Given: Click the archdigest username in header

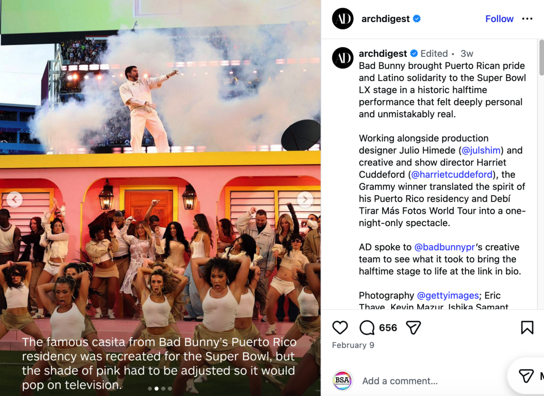Looking at the screenshot, I should point(385,19).
